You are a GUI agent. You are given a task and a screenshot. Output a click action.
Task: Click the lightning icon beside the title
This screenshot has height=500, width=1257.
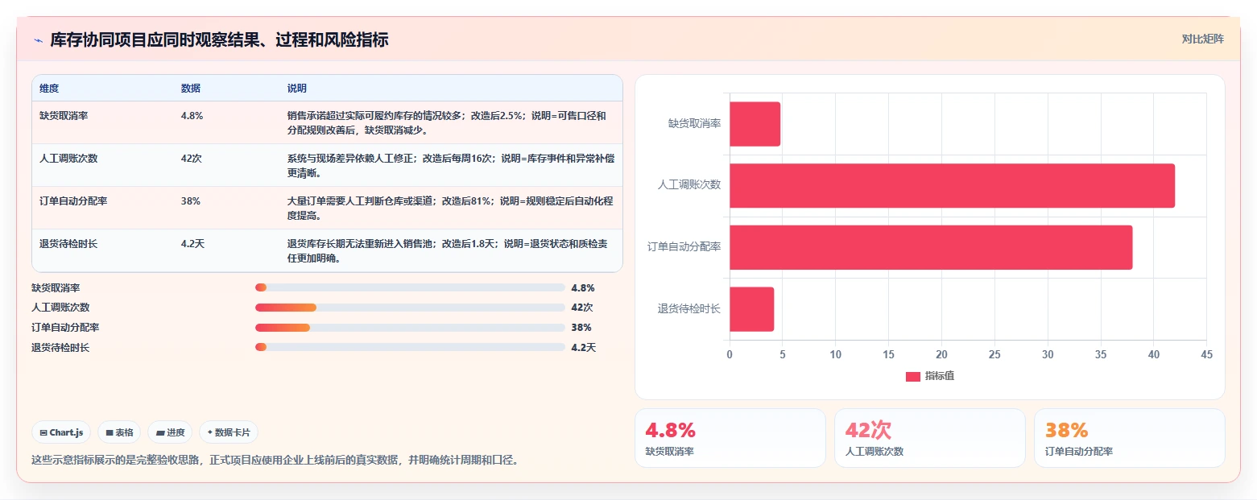(x=38, y=39)
